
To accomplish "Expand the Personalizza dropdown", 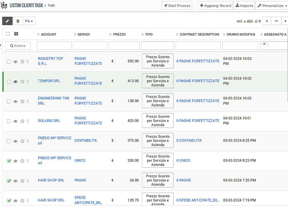I will click(272, 6).
